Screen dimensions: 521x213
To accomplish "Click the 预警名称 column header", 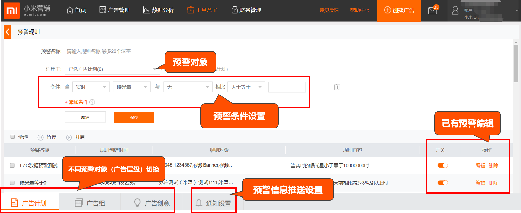I will point(40,150).
